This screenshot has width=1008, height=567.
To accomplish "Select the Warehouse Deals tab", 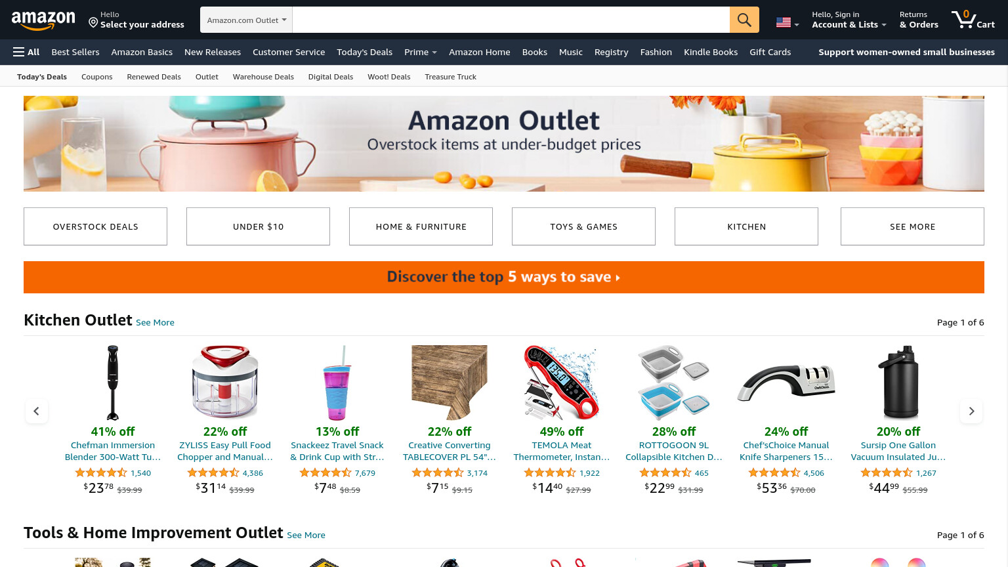I will pyautogui.click(x=263, y=77).
